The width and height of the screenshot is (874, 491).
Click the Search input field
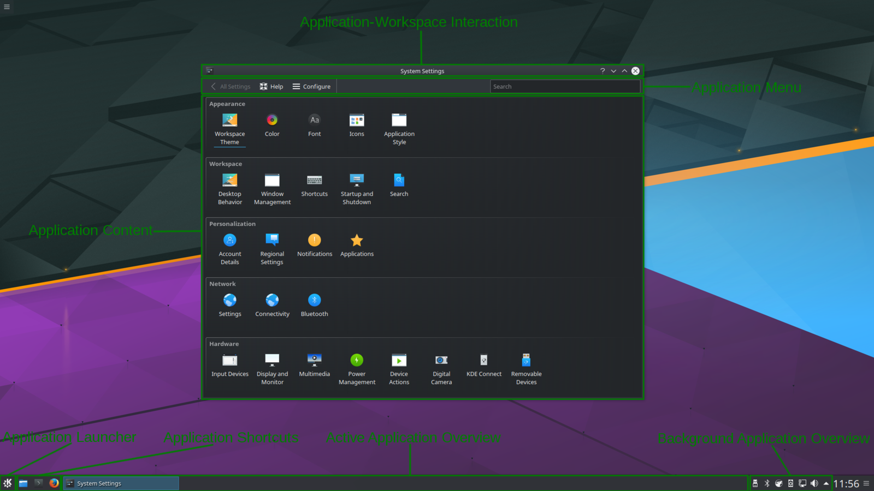(x=564, y=87)
